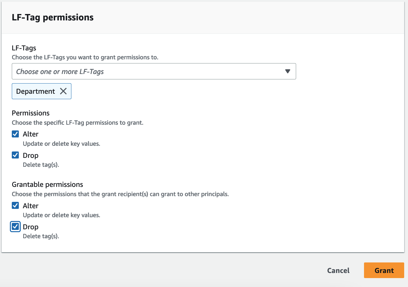The image size is (408, 287).
Task: Uncheck Alter under Grantable permissions
Action: tap(15, 205)
